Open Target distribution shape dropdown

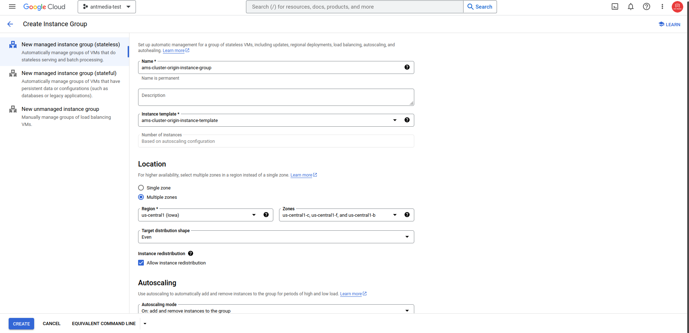(276, 237)
